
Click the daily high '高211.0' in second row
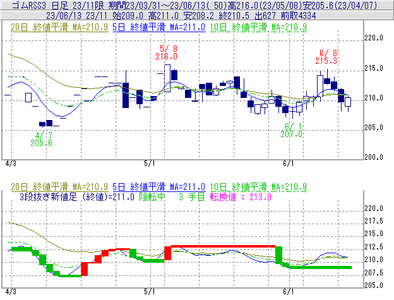(164, 16)
